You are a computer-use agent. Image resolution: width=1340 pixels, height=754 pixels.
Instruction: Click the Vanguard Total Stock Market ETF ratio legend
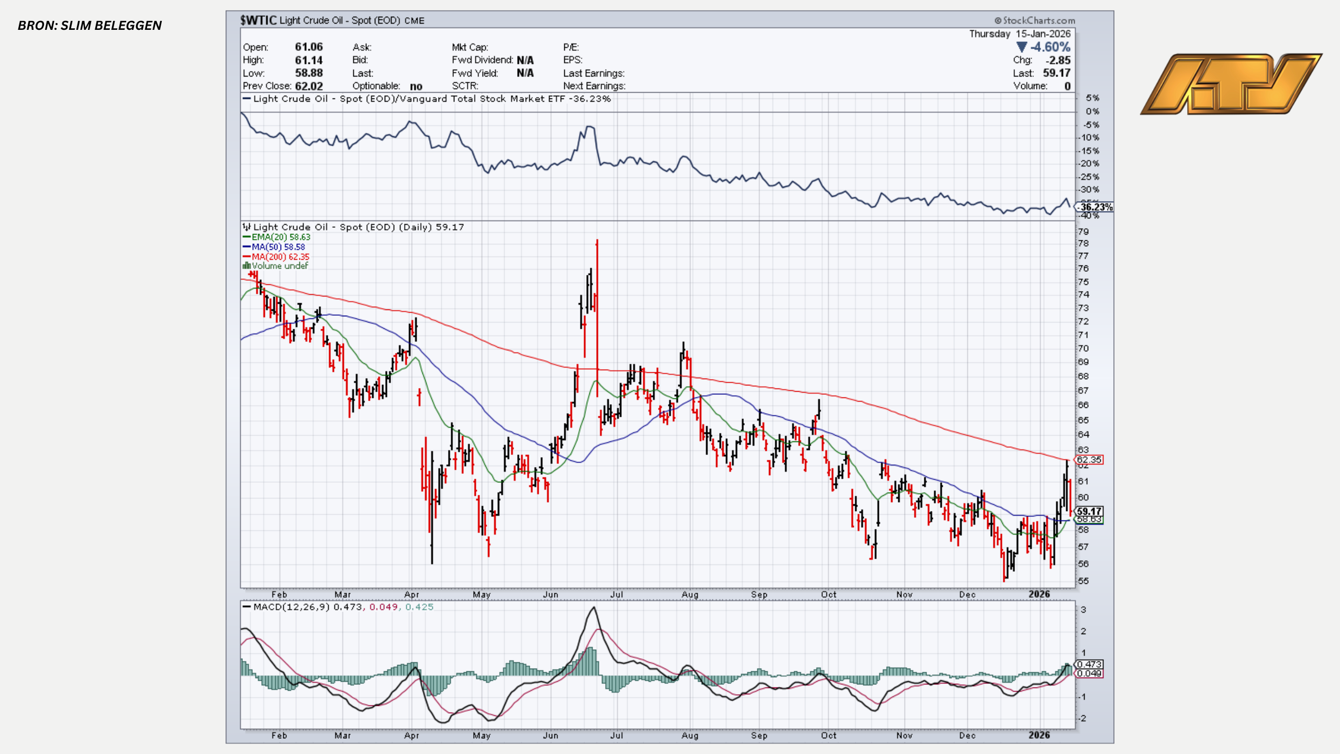pyautogui.click(x=427, y=99)
